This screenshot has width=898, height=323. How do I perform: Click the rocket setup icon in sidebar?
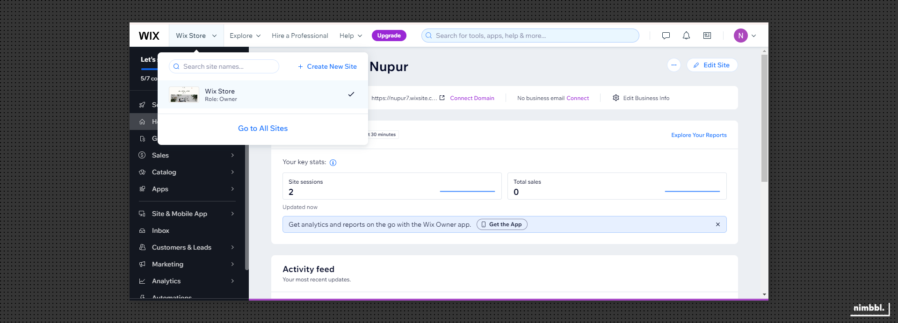point(142,105)
